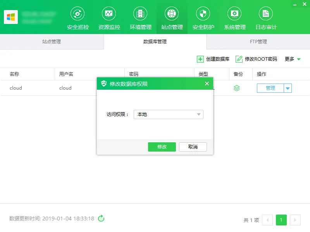Click 创建数据库 text link

[x=218, y=59]
